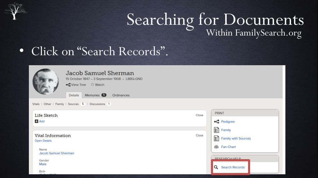Click the Male gender value
Screen dimensions: 318x178
click(x=43, y=164)
